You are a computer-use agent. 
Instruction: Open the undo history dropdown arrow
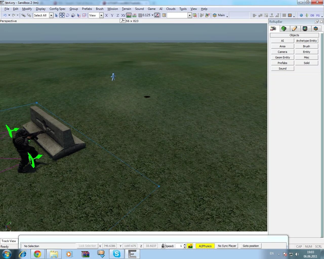9,15
